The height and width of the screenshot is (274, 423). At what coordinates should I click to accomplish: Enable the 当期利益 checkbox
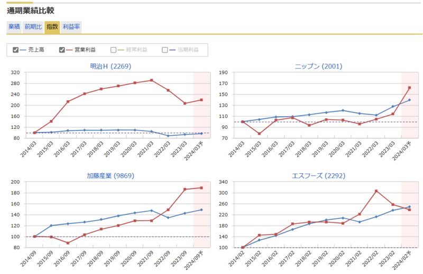(165, 50)
